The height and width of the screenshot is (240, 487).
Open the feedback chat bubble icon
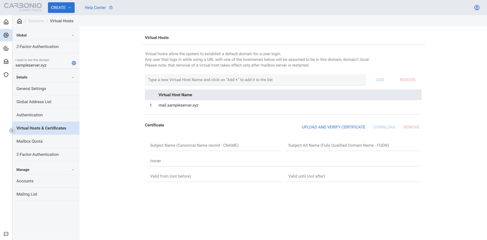[6, 234]
